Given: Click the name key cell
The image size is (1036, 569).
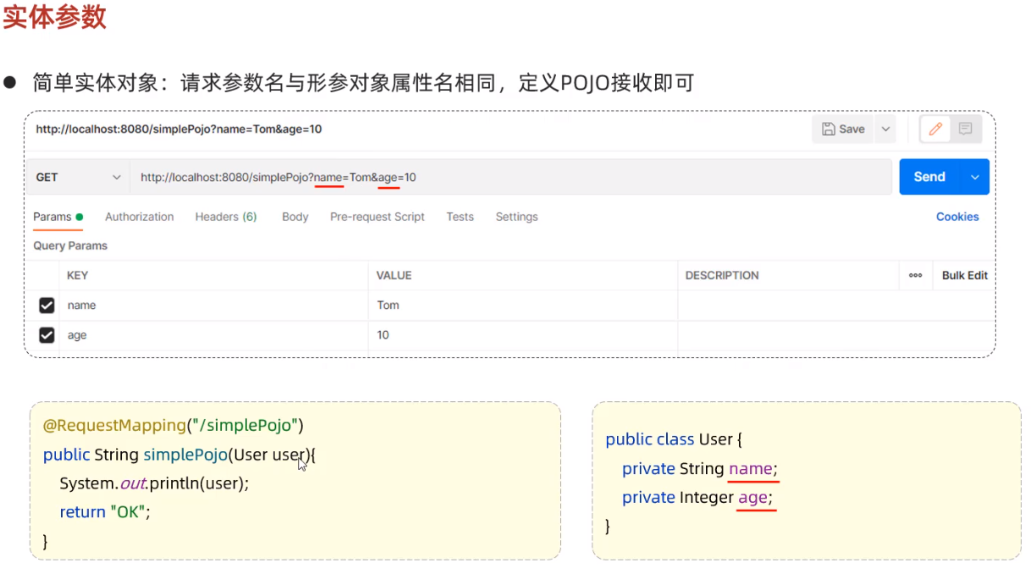Looking at the screenshot, I should [213, 306].
